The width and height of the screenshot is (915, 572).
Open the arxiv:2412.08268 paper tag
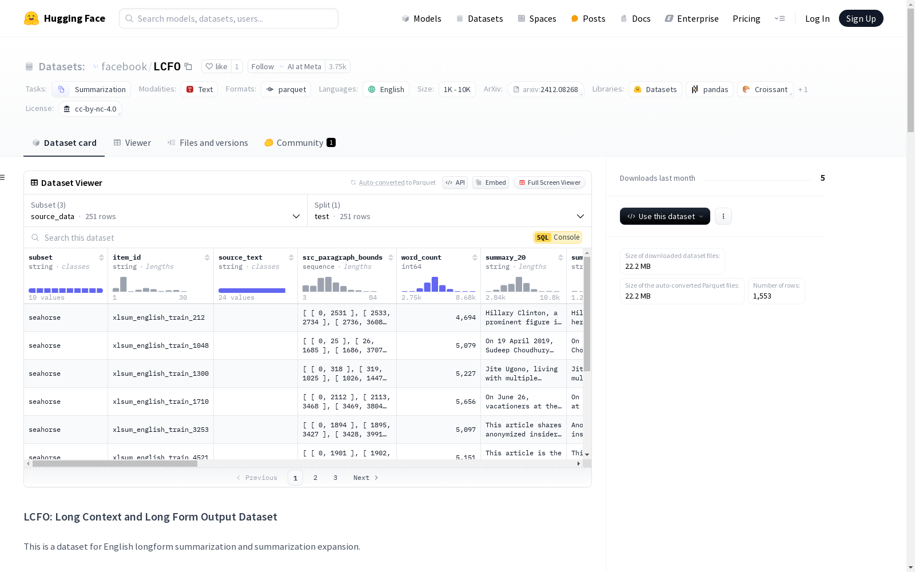pos(546,89)
